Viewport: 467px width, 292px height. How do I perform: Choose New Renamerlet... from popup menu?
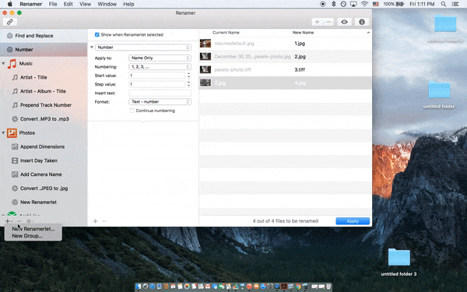[33, 229]
